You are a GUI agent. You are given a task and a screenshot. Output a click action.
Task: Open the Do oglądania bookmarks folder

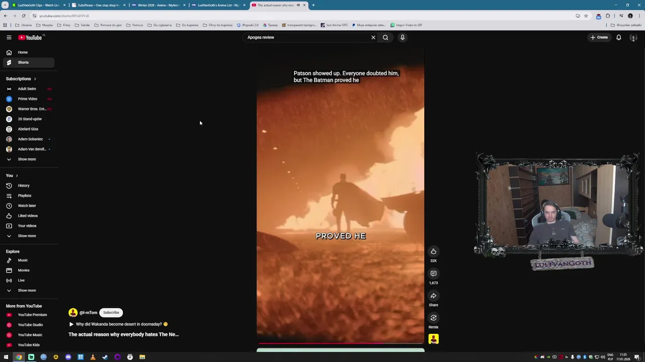[x=160, y=25]
